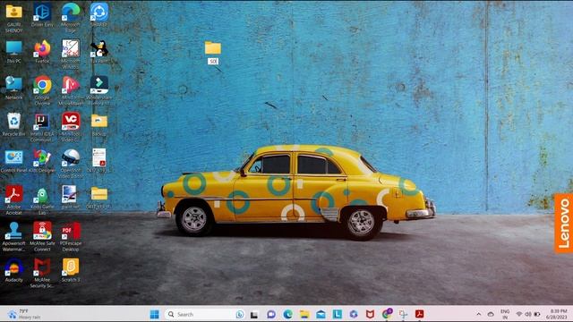
Task: Select the lone folder in the desktop's middle
Action: tap(213, 48)
